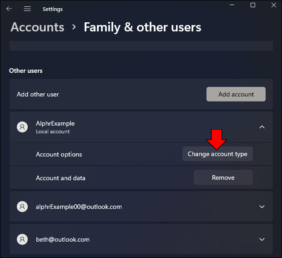
Task: Click Change account type button
Action: [217, 154]
